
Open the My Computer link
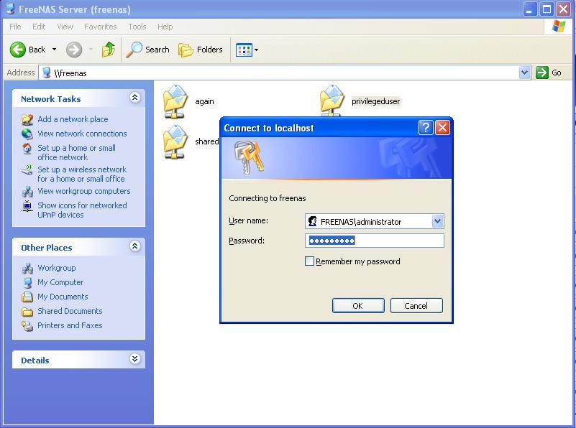tap(60, 282)
